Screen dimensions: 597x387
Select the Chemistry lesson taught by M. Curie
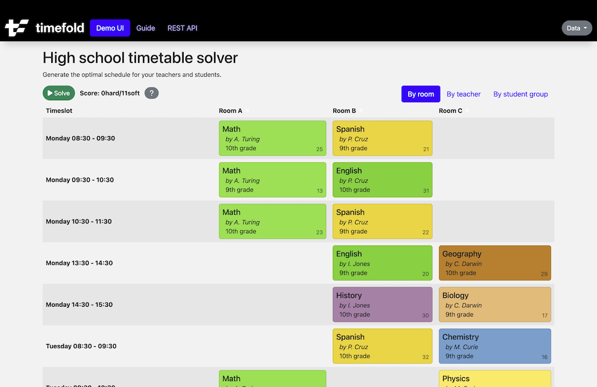(x=494, y=346)
